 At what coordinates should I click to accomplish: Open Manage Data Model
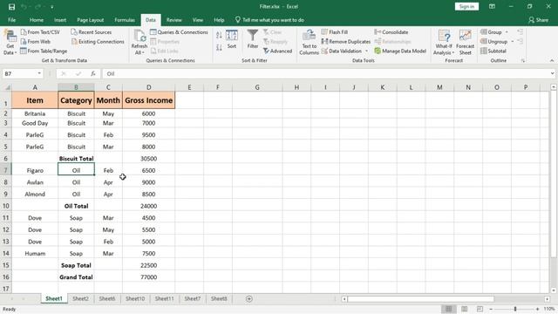click(400, 51)
